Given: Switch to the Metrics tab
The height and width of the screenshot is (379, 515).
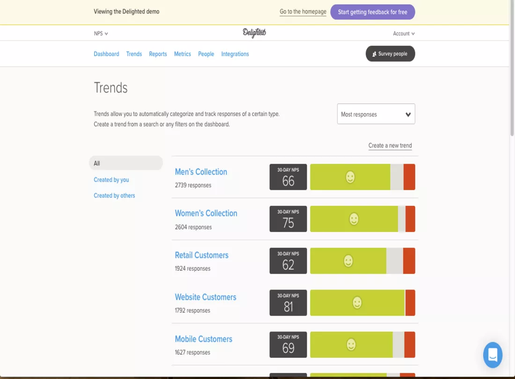Looking at the screenshot, I should [x=182, y=54].
